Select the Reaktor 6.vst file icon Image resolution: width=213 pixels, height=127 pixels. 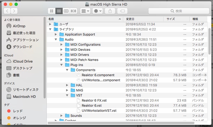click(79, 106)
